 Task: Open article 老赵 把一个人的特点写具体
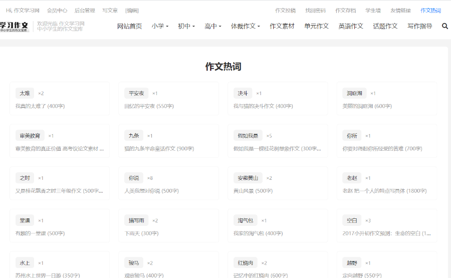point(384,191)
